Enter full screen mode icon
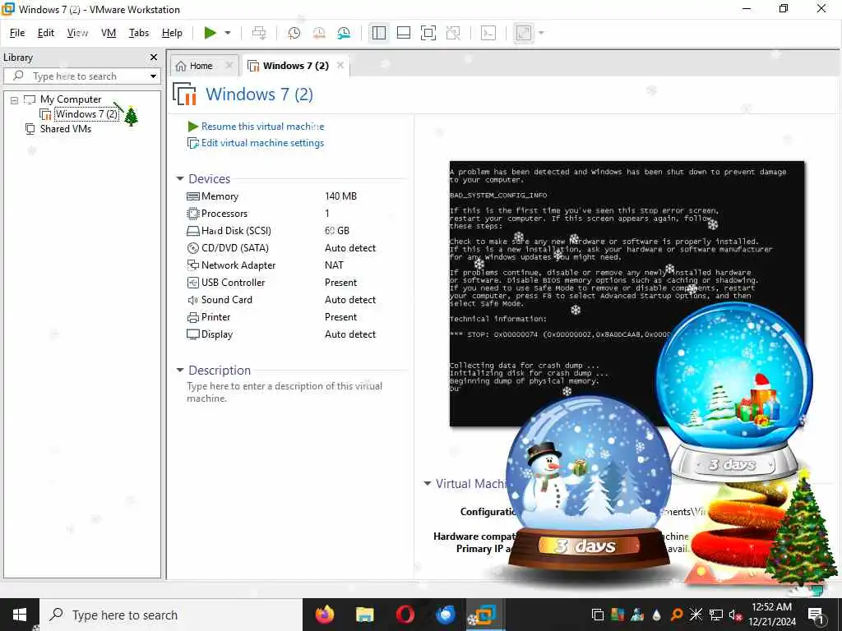 click(428, 33)
